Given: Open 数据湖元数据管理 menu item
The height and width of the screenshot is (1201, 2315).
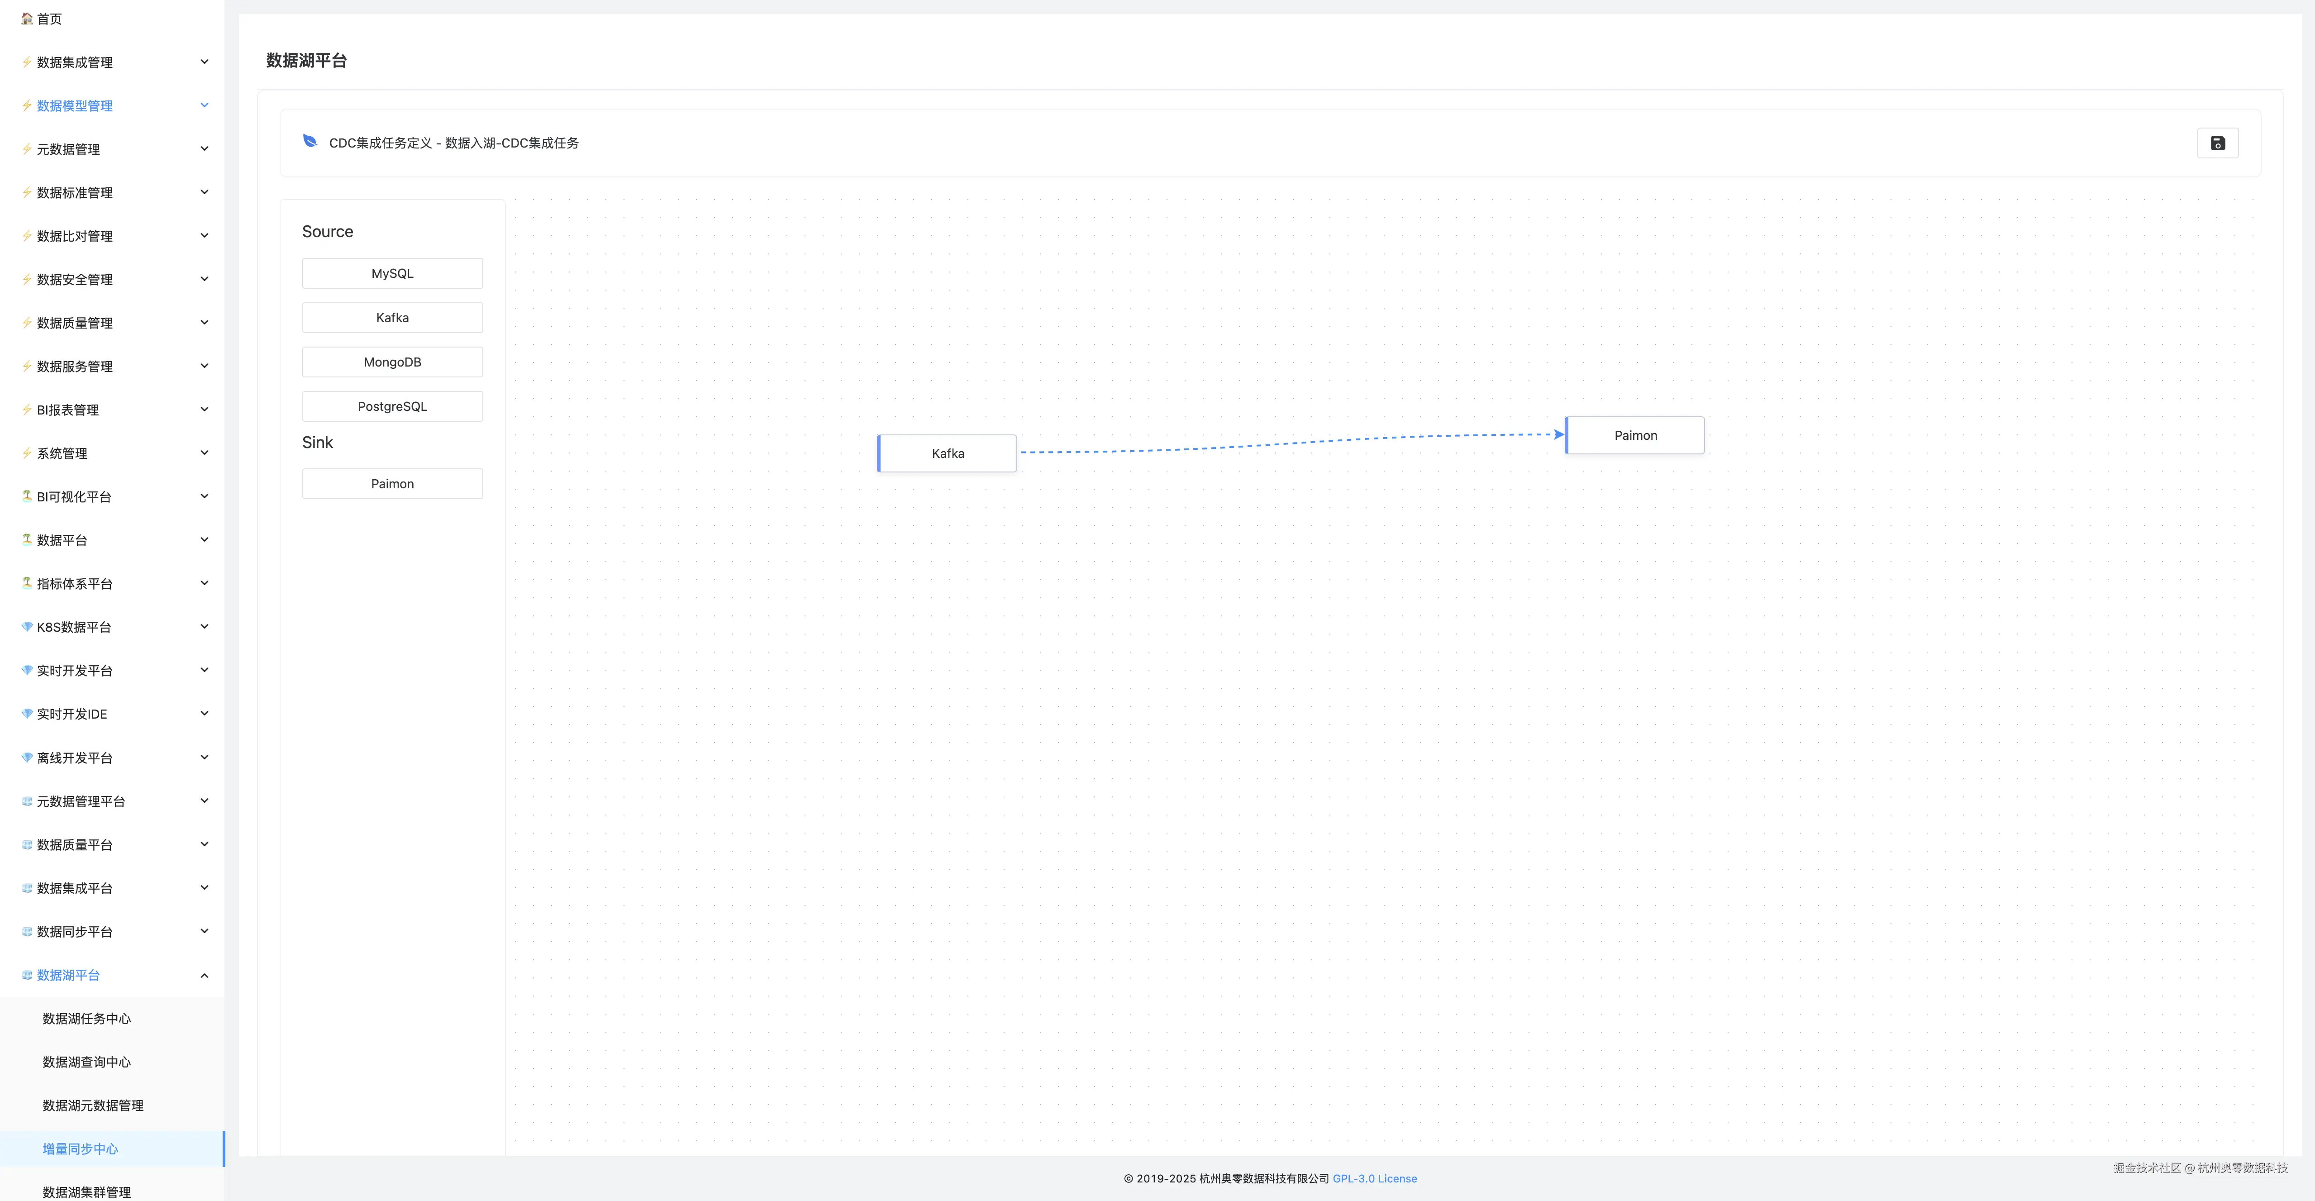Looking at the screenshot, I should pos(94,1106).
